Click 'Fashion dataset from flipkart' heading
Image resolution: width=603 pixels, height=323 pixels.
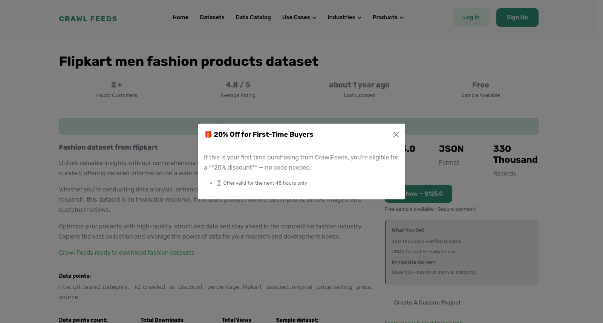click(x=108, y=147)
